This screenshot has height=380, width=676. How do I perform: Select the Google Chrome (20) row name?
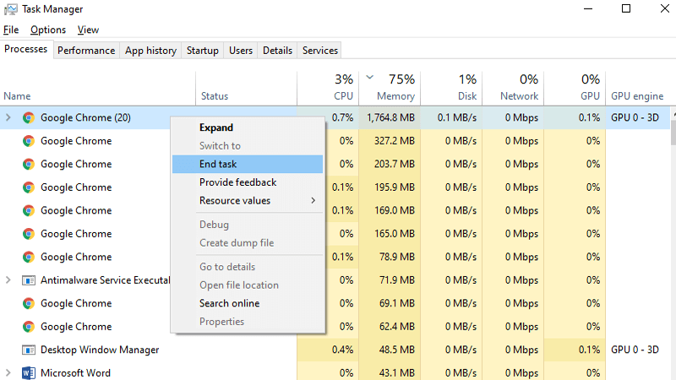pos(85,117)
